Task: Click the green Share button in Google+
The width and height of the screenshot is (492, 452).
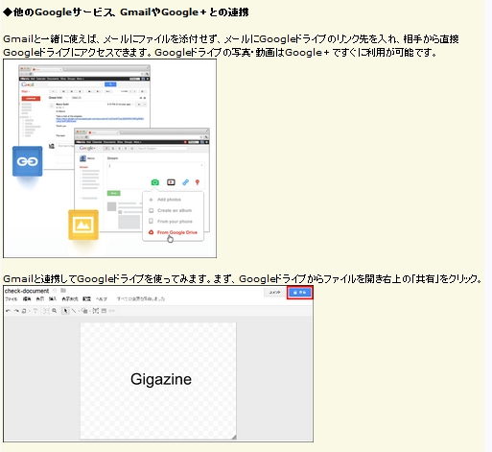Action: point(113,193)
